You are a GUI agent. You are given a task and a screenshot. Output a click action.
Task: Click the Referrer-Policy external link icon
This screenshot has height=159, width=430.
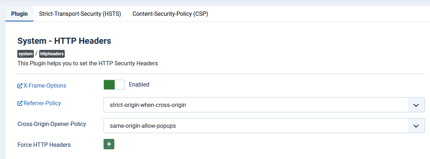(x=20, y=103)
